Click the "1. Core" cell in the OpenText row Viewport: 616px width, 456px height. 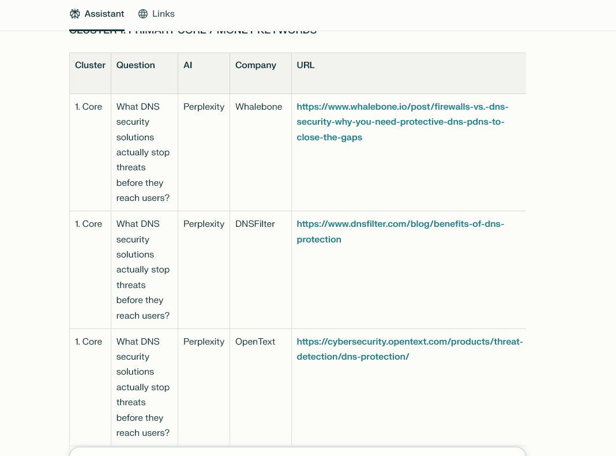(x=89, y=342)
